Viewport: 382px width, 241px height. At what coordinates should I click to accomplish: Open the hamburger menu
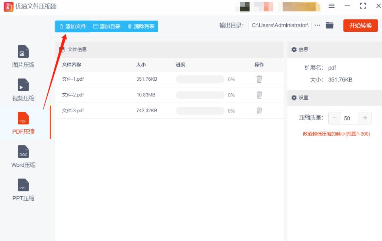click(x=331, y=6)
